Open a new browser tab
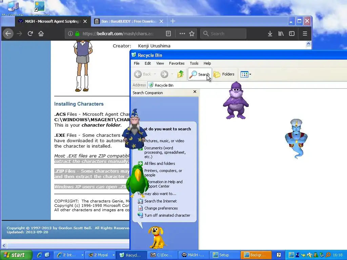This screenshot has width=347, height=260. pyautogui.click(x=173, y=21)
